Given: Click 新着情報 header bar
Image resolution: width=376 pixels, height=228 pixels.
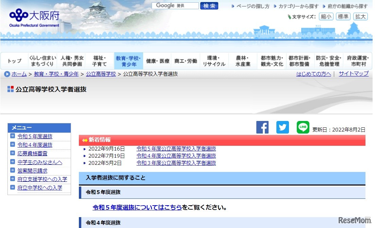Looking at the screenshot, I should click(x=222, y=140).
